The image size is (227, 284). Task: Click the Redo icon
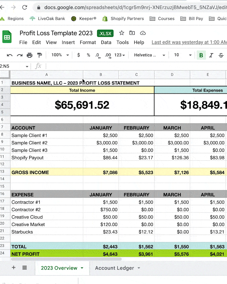click(20, 55)
